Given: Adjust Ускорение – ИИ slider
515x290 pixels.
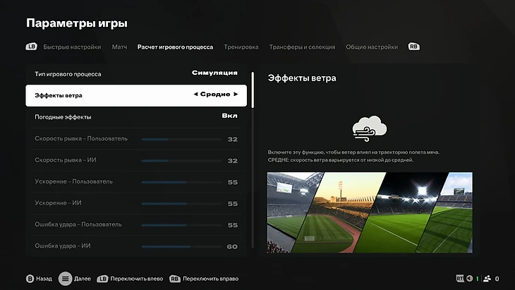Looking at the screenshot, I should click(181, 204).
